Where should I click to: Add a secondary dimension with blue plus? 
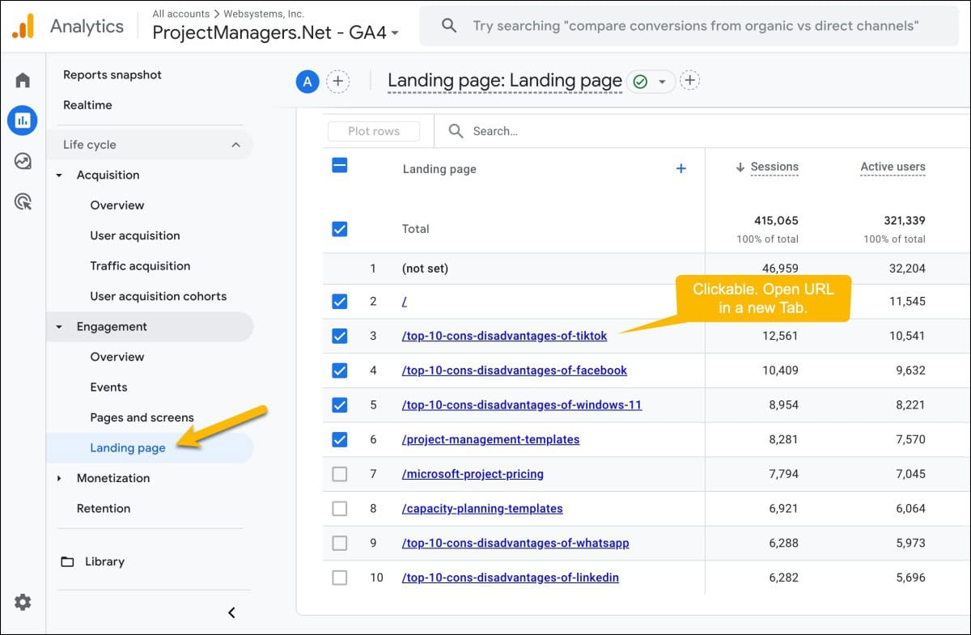tap(681, 168)
